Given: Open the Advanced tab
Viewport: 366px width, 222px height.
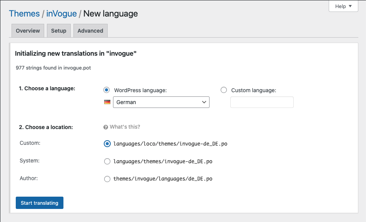Looking at the screenshot, I should coord(90,31).
